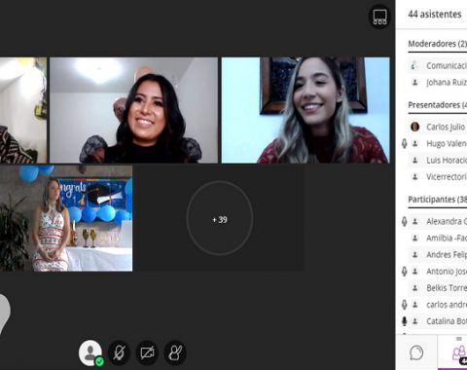The width and height of the screenshot is (467, 370).
Task: Open my status and settings avatar
Action: click(90, 352)
